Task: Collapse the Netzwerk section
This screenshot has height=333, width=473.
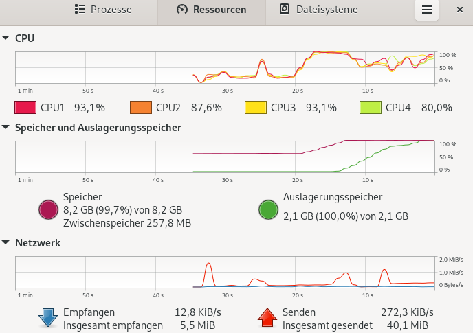Action: click(7, 242)
